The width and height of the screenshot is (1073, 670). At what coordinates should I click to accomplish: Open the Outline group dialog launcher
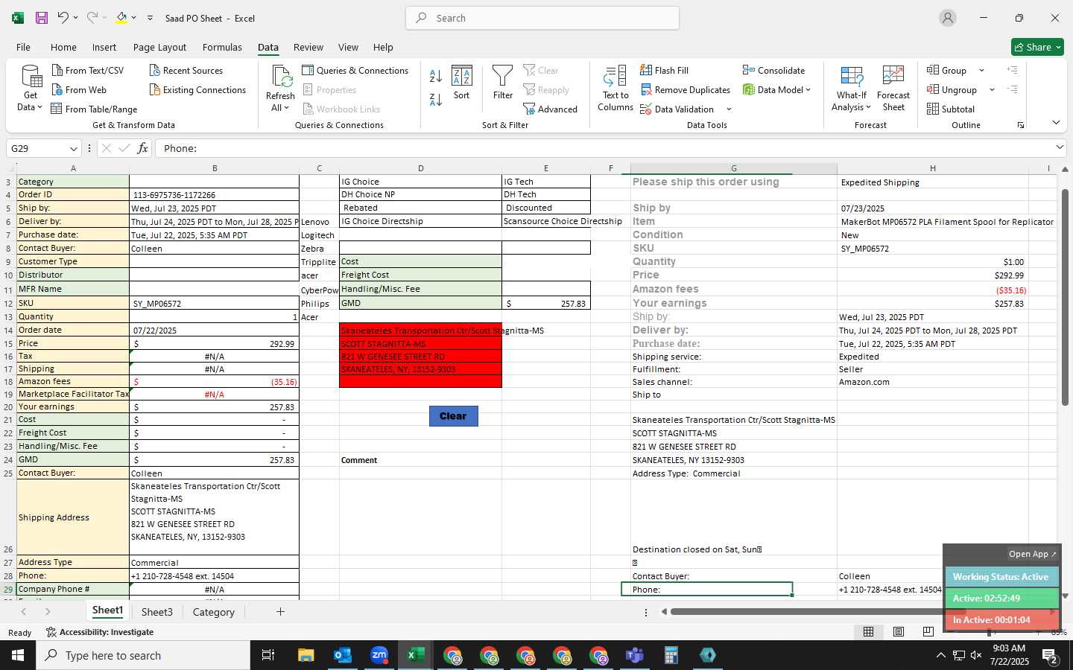point(1020,125)
